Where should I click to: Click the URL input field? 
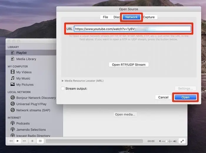[x=132, y=29]
